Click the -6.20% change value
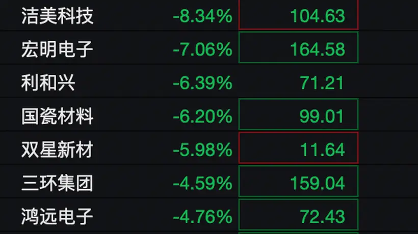This screenshot has width=418, height=234. pyautogui.click(x=202, y=116)
